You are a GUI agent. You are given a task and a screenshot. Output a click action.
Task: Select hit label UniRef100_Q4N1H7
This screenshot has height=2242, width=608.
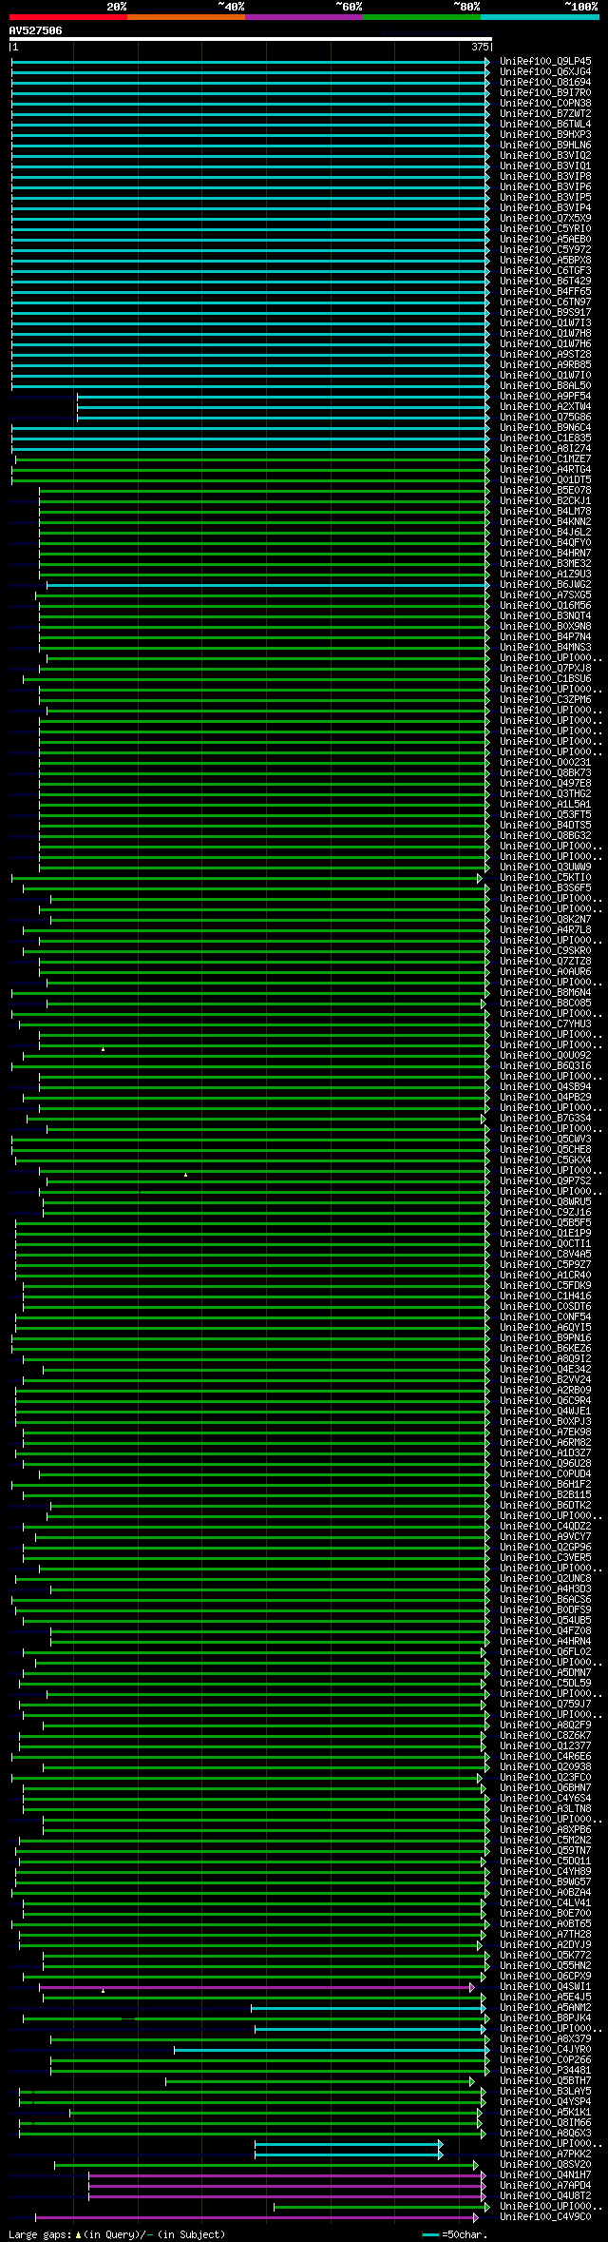545,2175
